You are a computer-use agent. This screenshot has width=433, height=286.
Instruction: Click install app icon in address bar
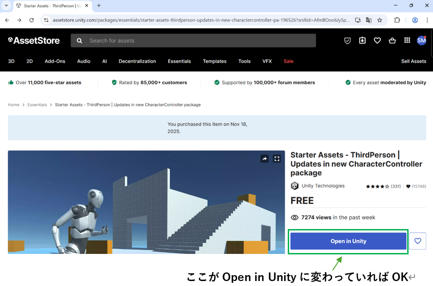358,20
